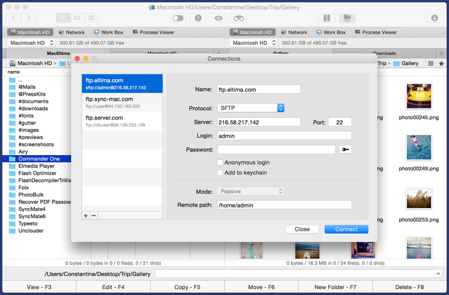This screenshot has width=449, height=295.
Task: Open path history dropdown in command line
Action: pyautogui.click(x=438, y=273)
